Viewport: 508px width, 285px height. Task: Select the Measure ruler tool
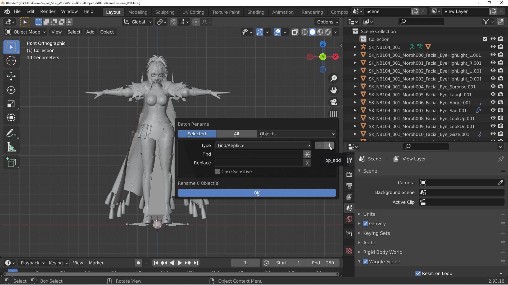pos(11,147)
